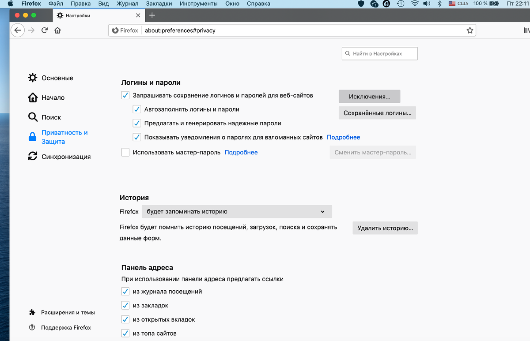Image resolution: width=530 pixels, height=341 pixels.
Task: Toggle Автозаполнять логины и пароли
Action: 137,109
